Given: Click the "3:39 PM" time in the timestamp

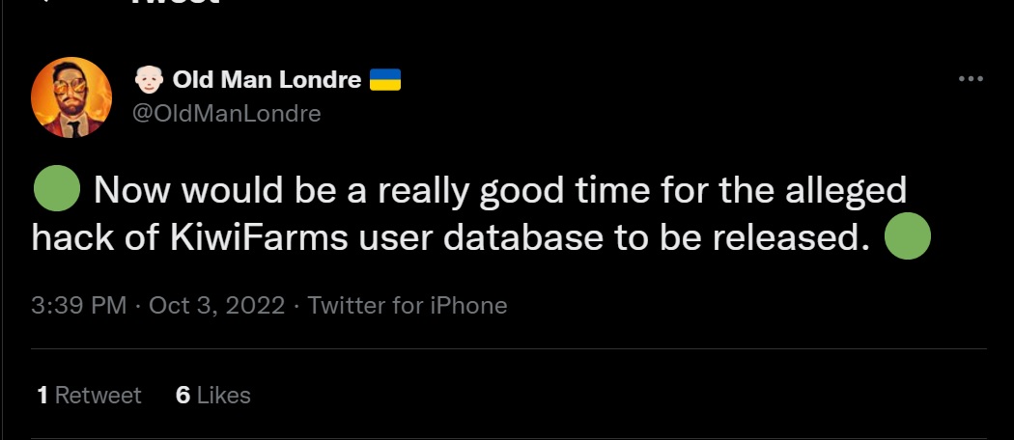Looking at the screenshot, I should coord(79,306).
